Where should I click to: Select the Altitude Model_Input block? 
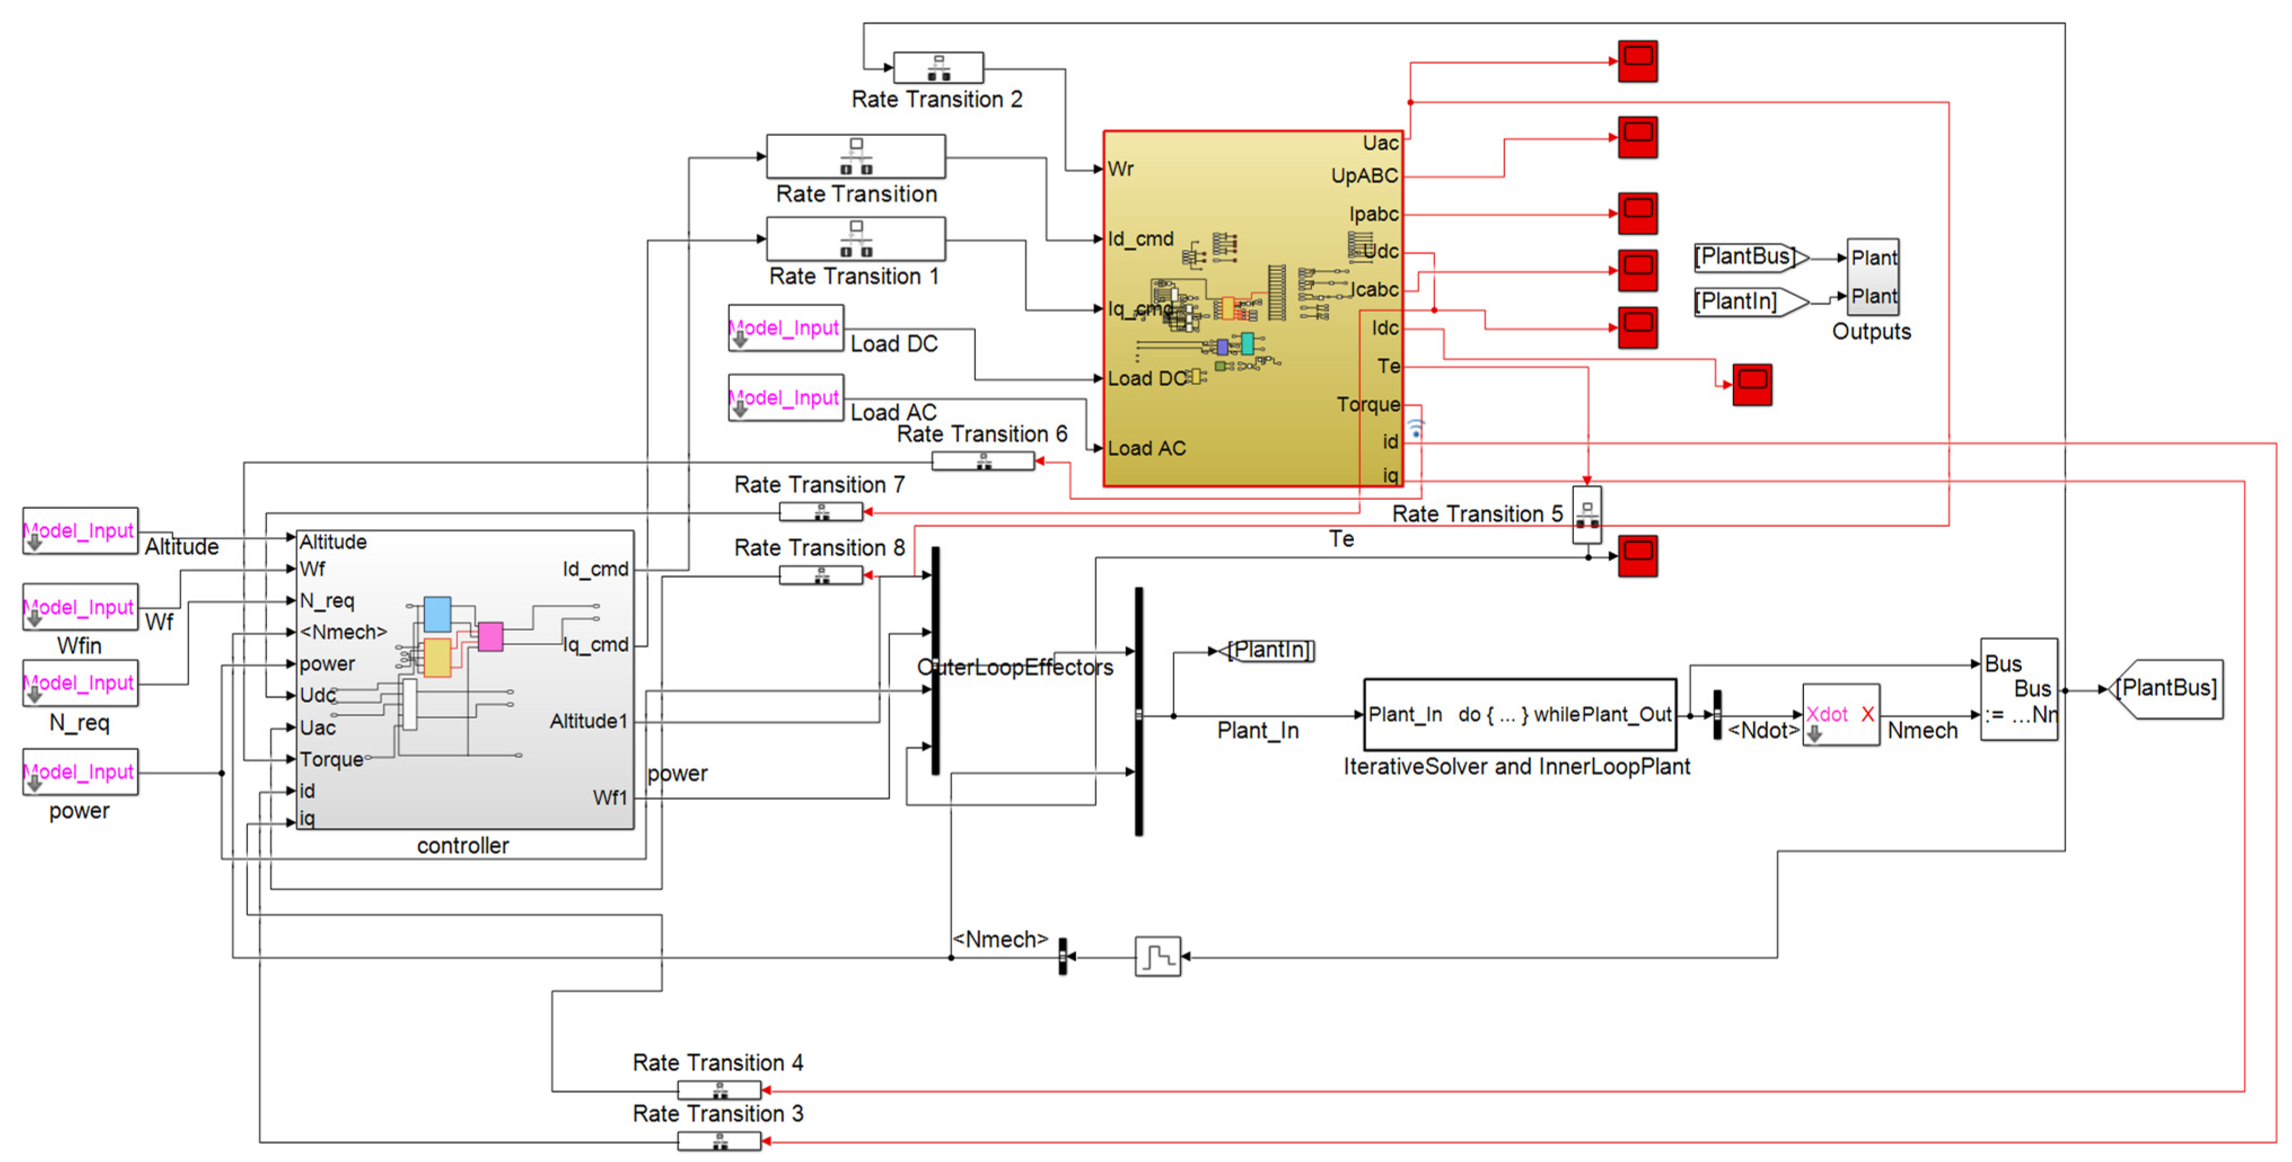pos(80,531)
